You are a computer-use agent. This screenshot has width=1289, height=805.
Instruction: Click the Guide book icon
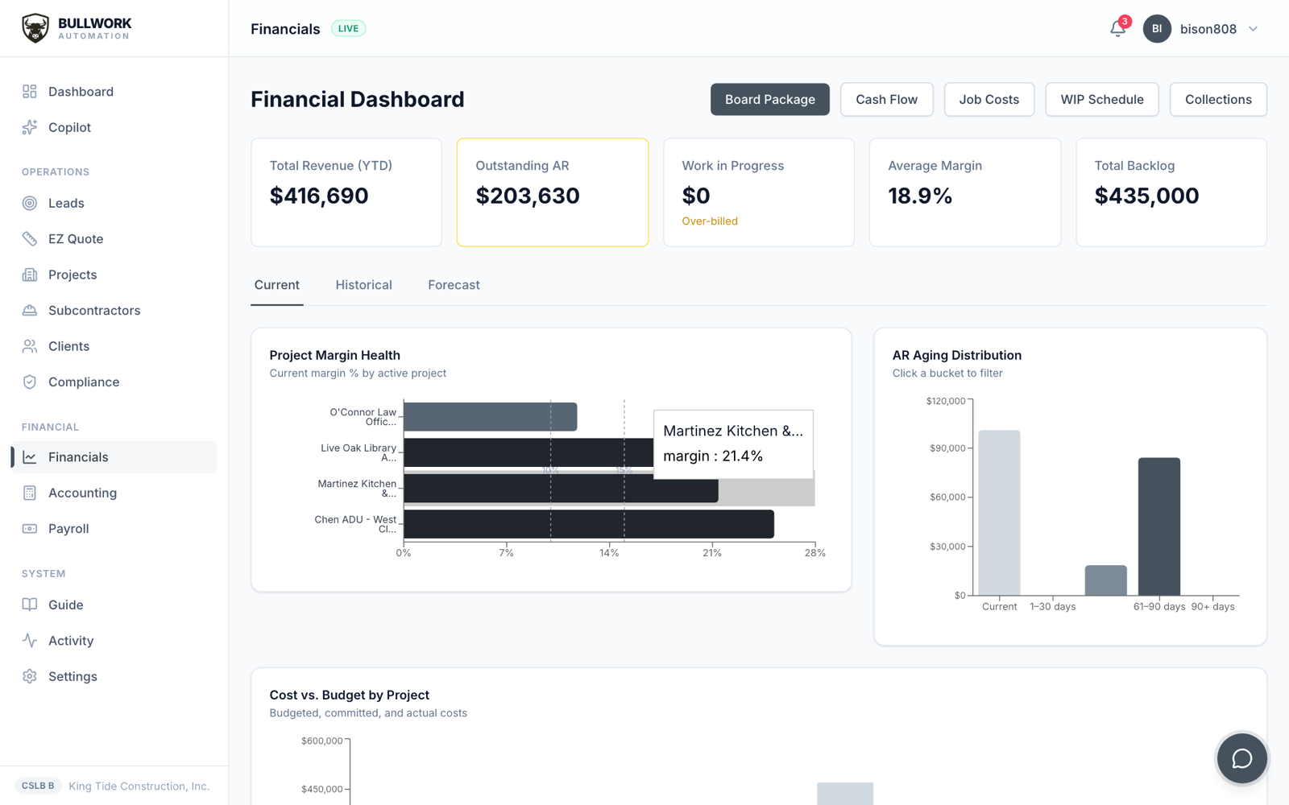tap(30, 605)
